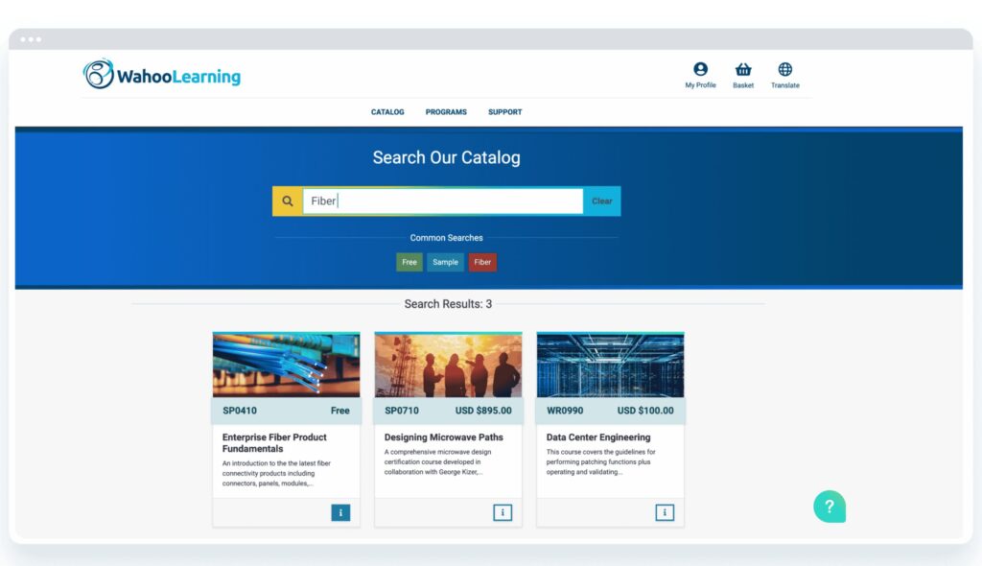Open the help chat bubble icon
This screenshot has width=982, height=566.
tap(829, 506)
